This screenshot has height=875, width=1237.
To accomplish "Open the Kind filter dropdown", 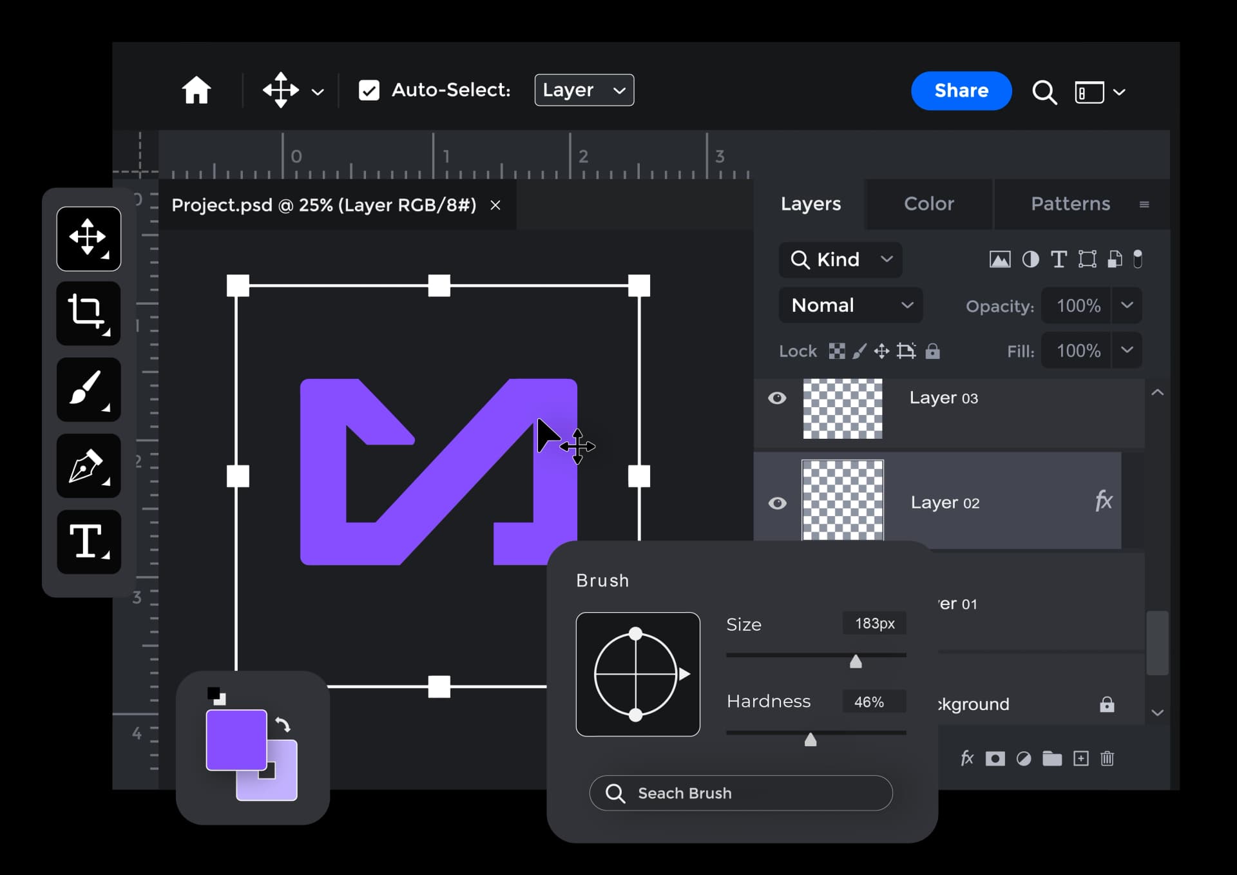I will pos(840,260).
